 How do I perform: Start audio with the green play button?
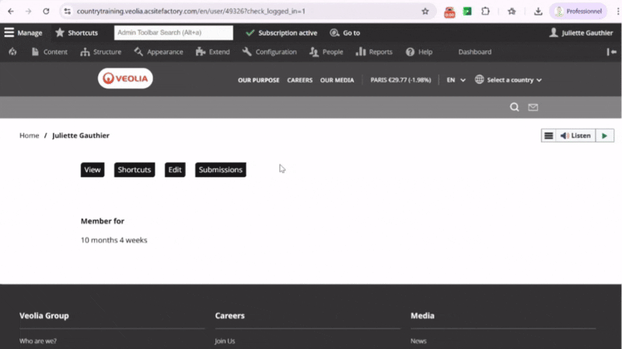click(605, 136)
